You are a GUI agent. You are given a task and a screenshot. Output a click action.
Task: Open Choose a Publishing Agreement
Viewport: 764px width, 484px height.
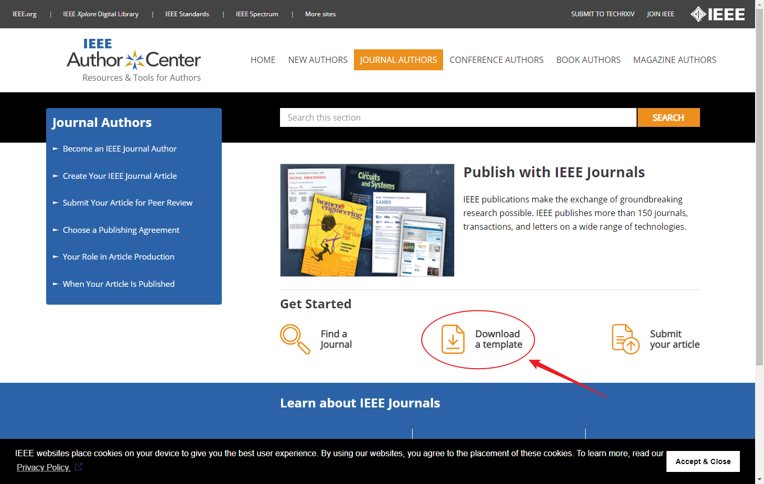[121, 230]
